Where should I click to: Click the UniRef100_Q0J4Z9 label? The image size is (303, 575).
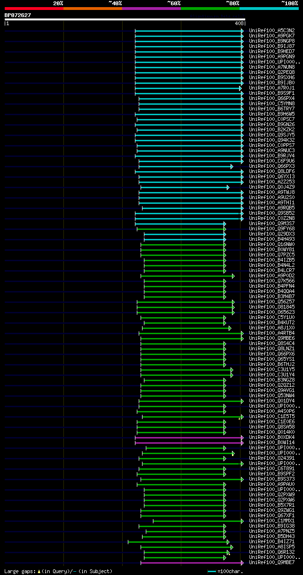pyautogui.click(x=272, y=187)
